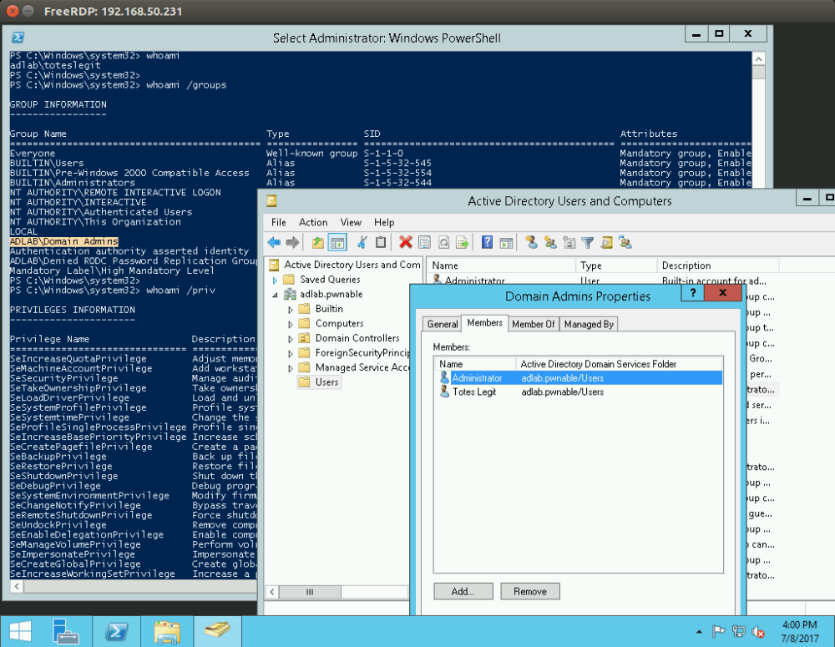Click the Refresh toolbar icon
835x647 pixels.
point(443,243)
